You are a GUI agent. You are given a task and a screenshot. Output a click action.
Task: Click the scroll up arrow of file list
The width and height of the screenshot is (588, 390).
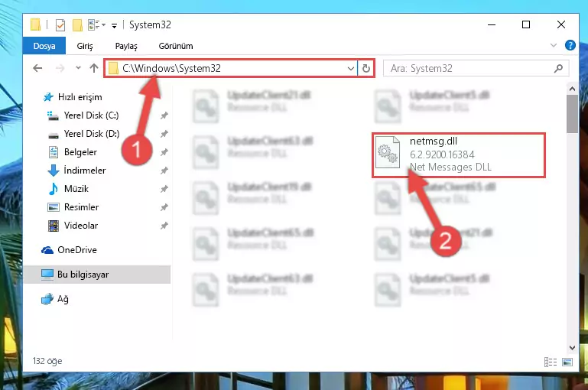pos(572,89)
